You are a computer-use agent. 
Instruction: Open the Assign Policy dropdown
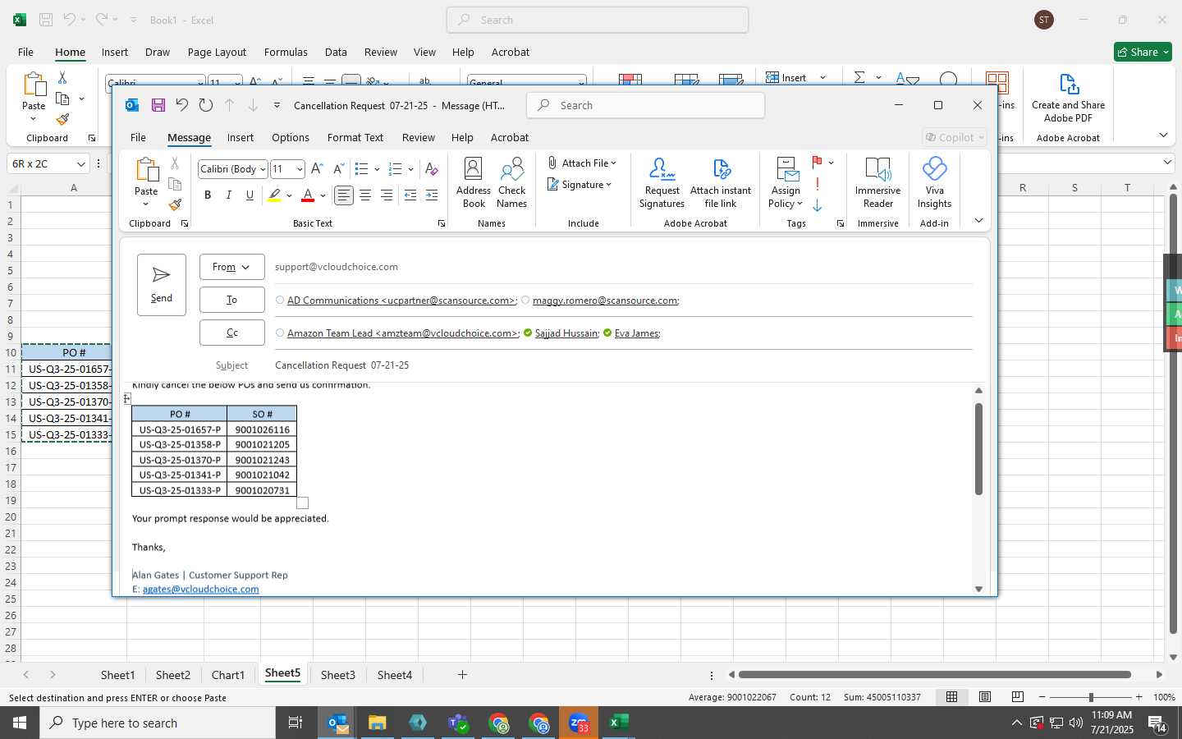click(x=786, y=183)
